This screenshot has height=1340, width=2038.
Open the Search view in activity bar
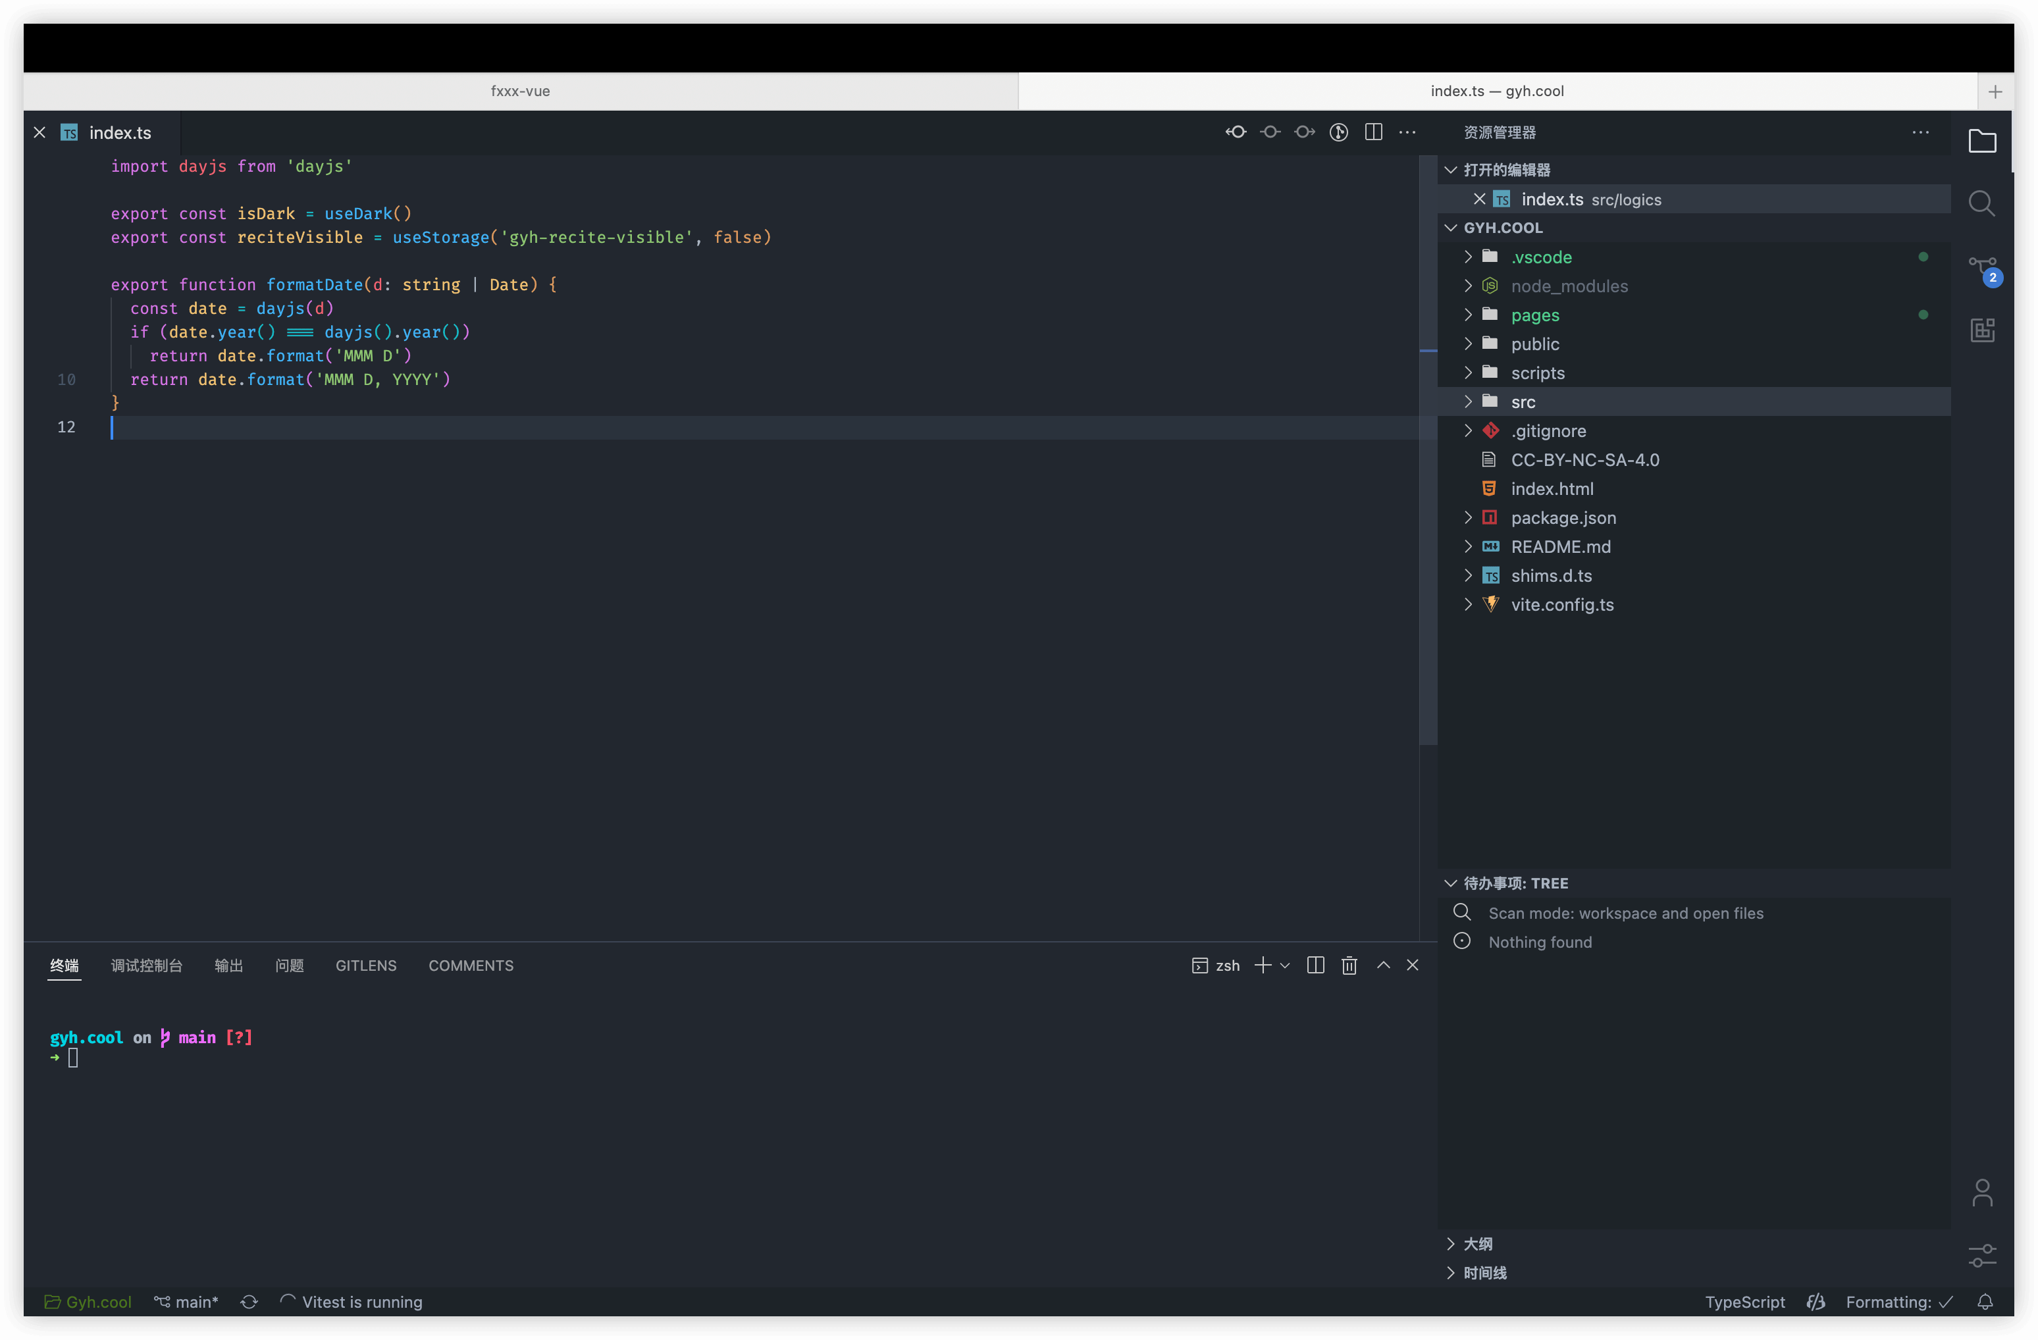pyautogui.click(x=1981, y=204)
